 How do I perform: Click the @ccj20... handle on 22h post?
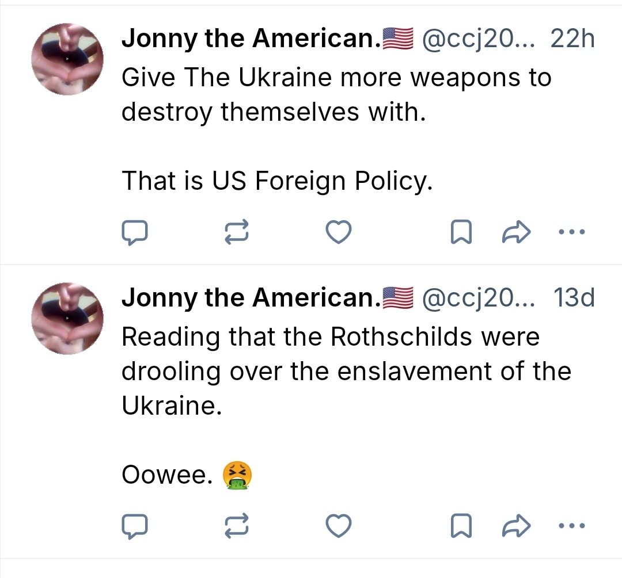[x=478, y=39]
